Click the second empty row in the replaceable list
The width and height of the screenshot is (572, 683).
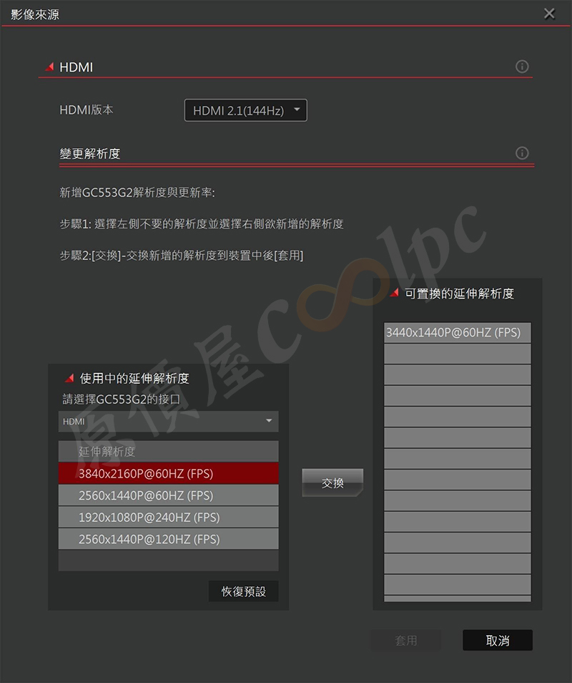[457, 374]
